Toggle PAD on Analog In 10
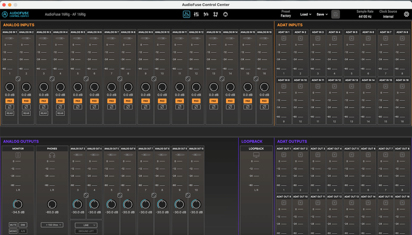This screenshot has height=235, width=412. click(162, 101)
